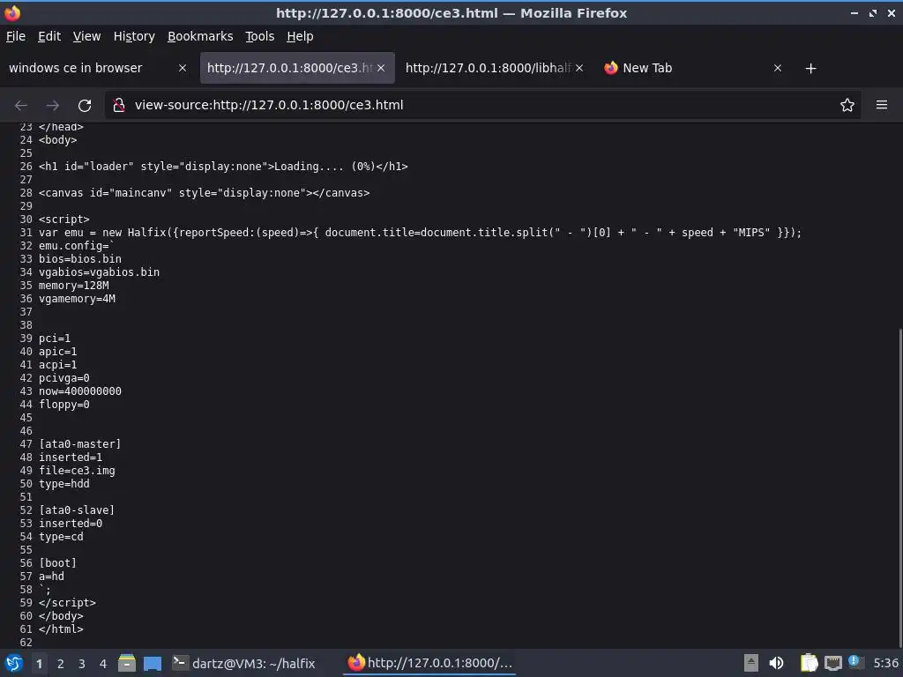Click the clipboard manager tray icon
This screenshot has width=903, height=677.
coord(810,663)
